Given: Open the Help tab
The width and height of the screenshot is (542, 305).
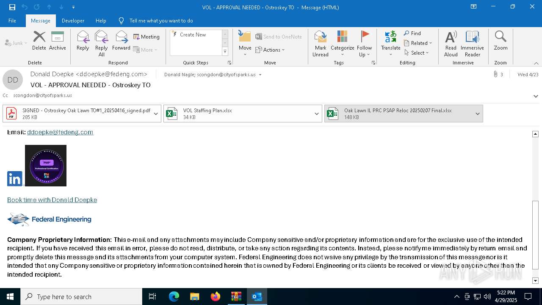Looking at the screenshot, I should pos(101,21).
